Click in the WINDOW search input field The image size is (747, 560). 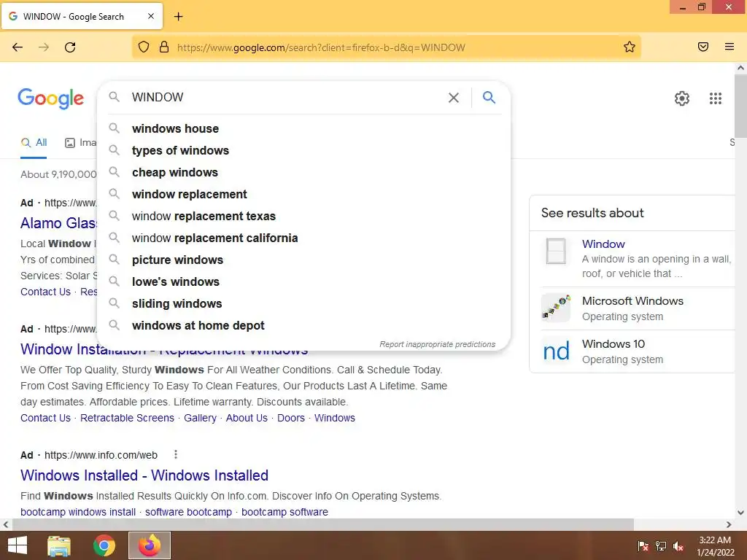[x=286, y=97]
